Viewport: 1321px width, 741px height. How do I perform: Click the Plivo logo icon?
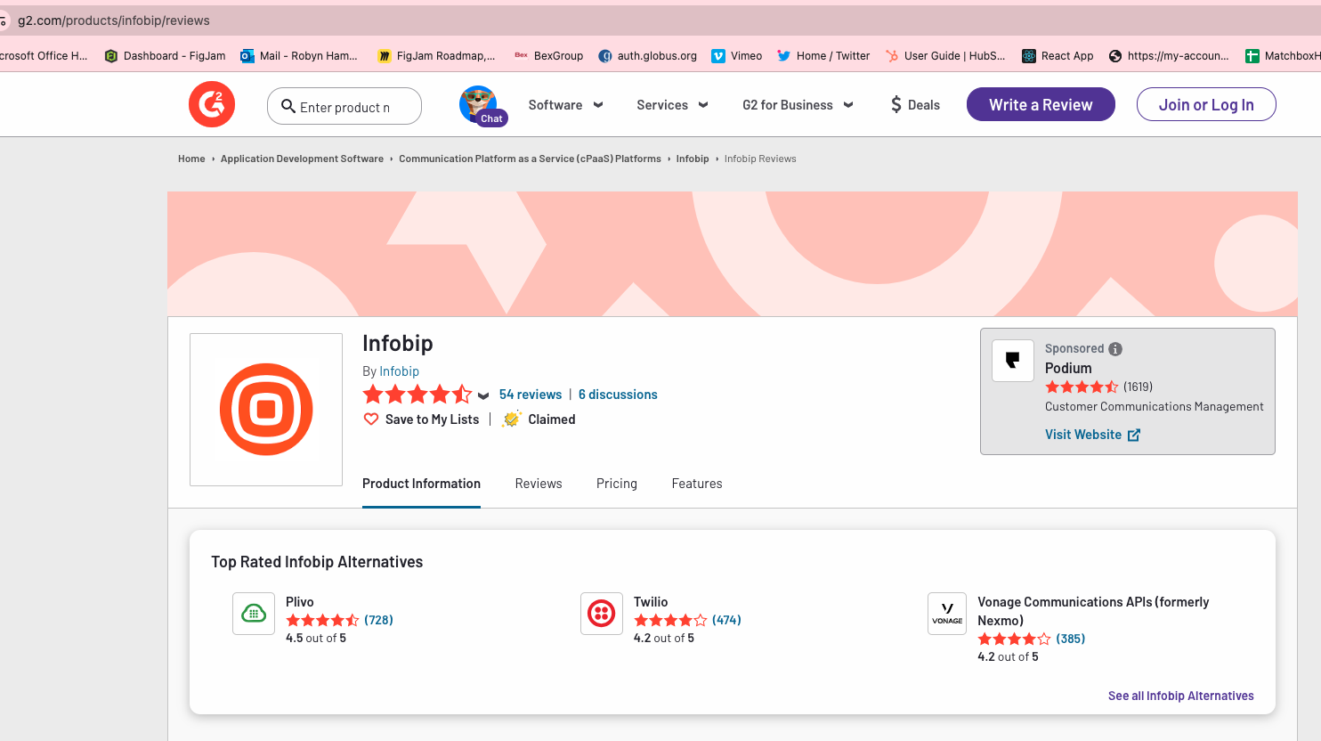coord(254,614)
